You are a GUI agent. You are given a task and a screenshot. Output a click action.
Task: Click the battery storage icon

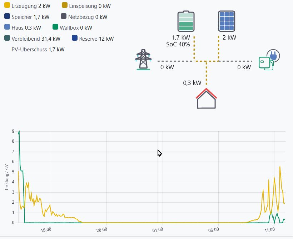point(186,21)
